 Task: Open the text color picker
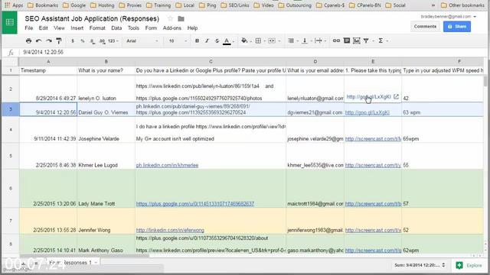tap(227, 40)
